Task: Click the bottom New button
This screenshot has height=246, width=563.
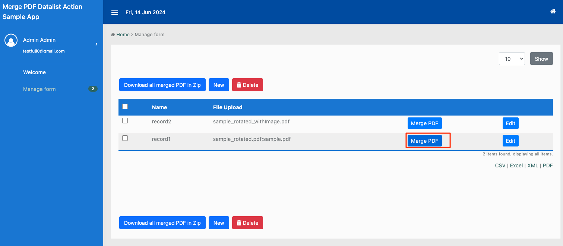Action: point(219,223)
